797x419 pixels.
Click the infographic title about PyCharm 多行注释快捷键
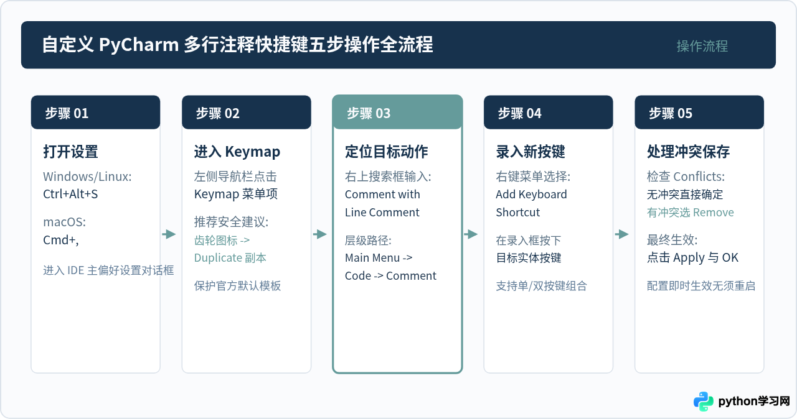(x=237, y=45)
